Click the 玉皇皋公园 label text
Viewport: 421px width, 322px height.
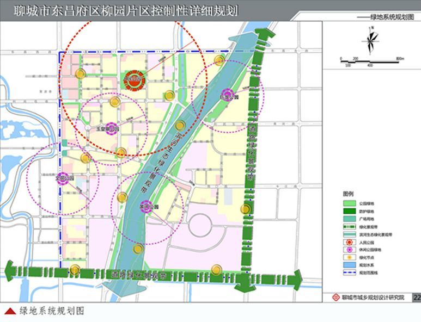click(x=108, y=129)
